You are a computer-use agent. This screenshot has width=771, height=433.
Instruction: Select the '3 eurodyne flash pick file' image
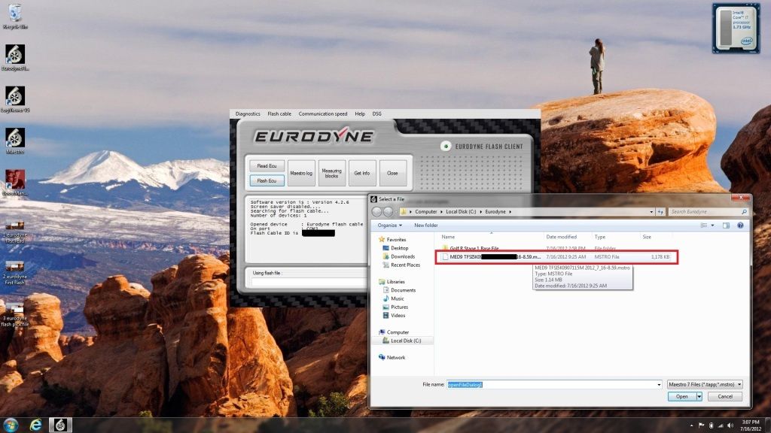click(x=15, y=315)
